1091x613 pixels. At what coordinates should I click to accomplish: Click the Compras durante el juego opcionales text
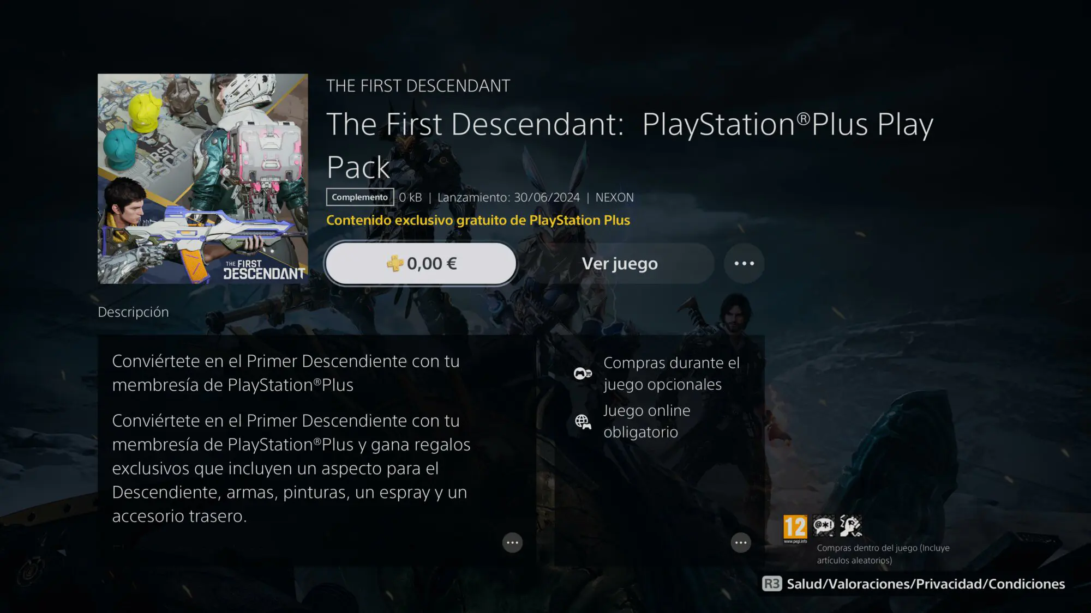click(672, 373)
